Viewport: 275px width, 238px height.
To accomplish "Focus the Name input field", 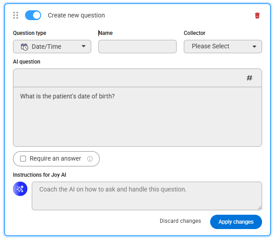I will pos(137,47).
